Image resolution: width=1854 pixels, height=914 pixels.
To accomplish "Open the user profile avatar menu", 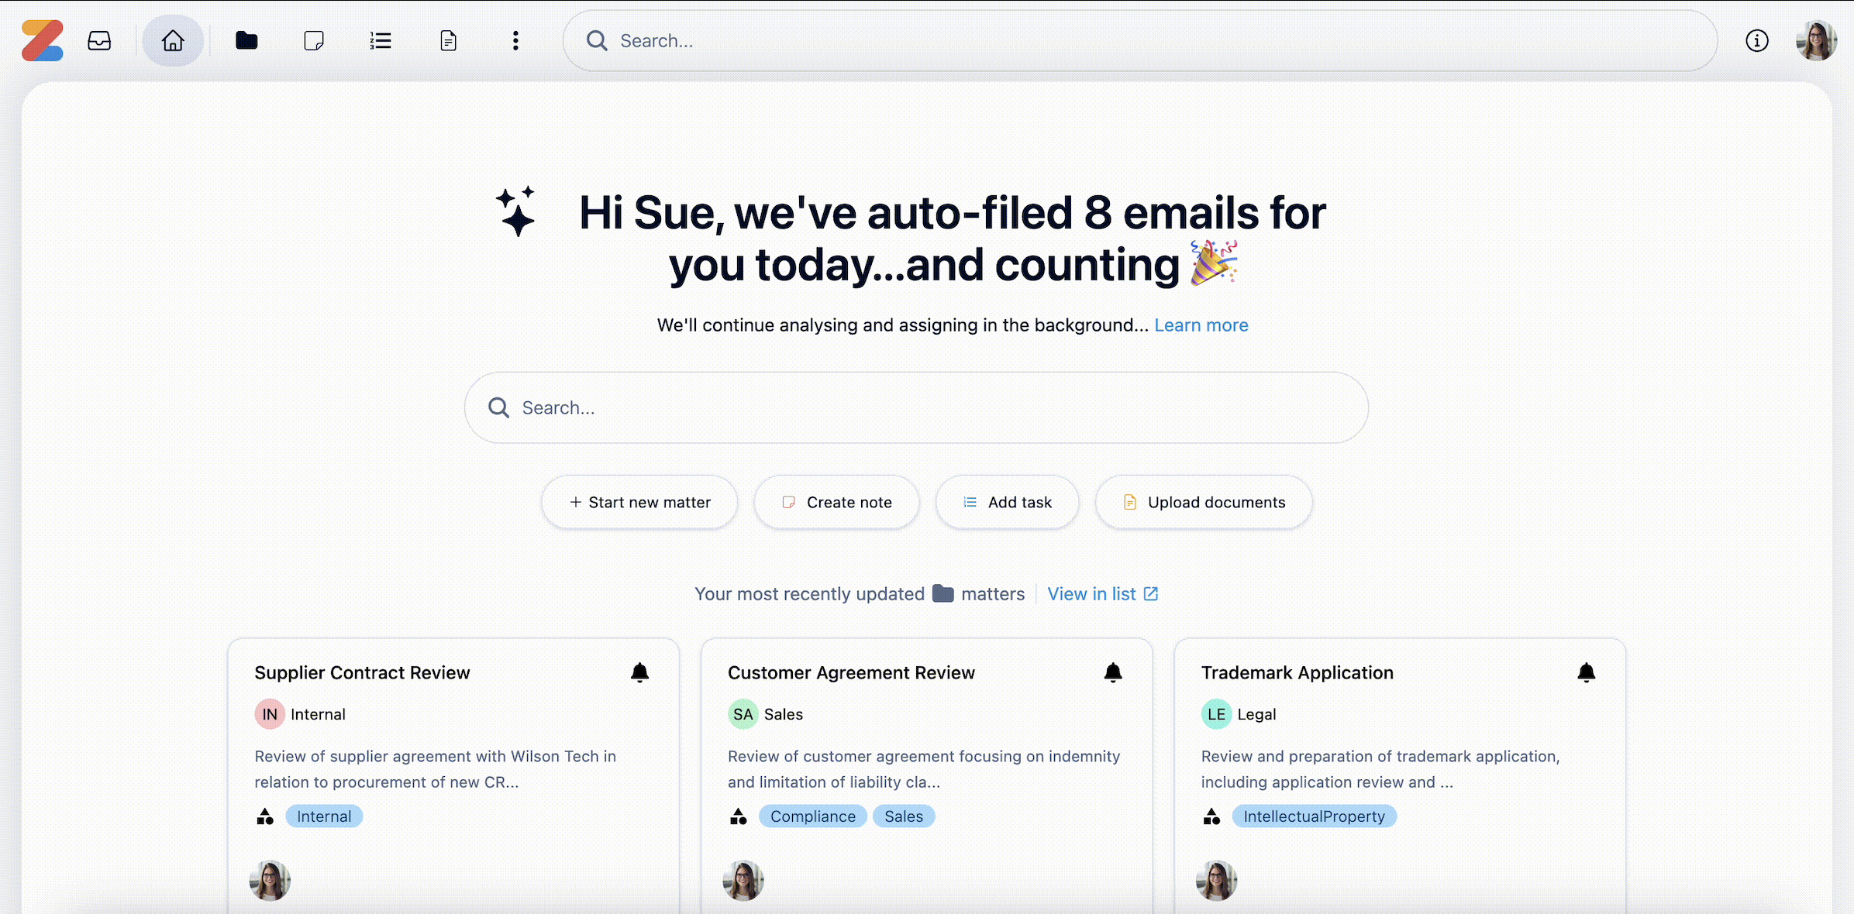I will [x=1816, y=40].
